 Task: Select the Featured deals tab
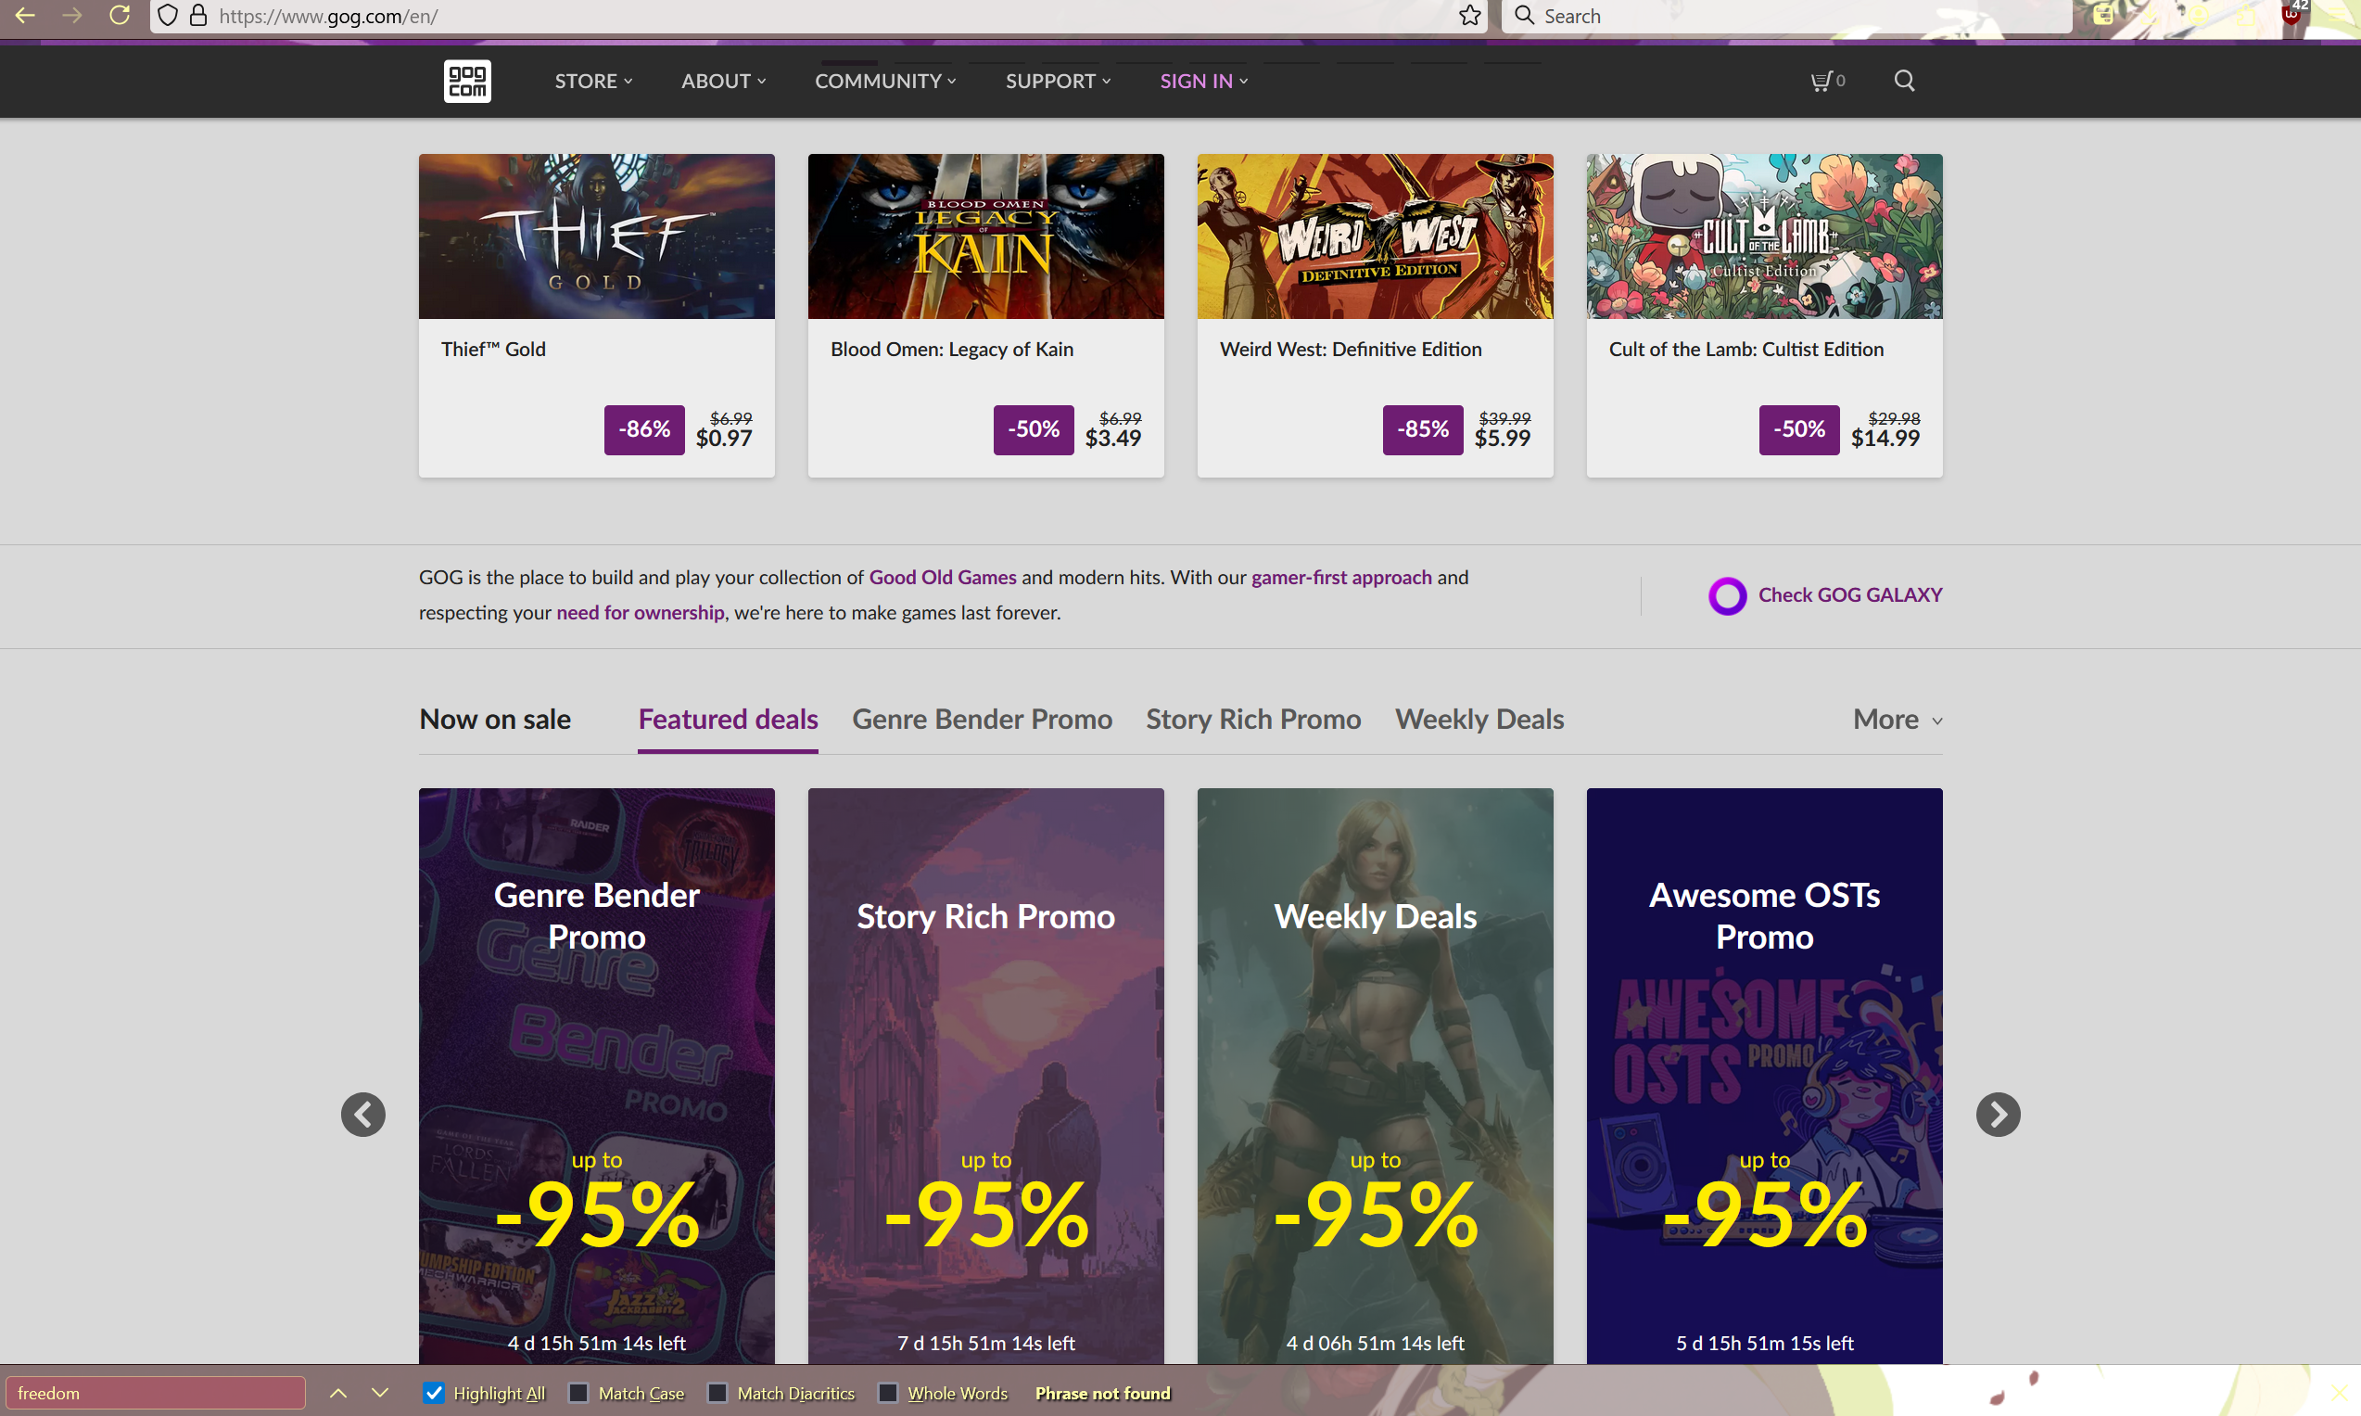click(728, 720)
